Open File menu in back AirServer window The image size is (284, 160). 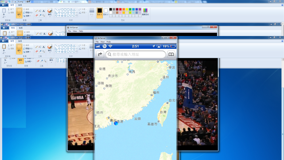click(69, 31)
